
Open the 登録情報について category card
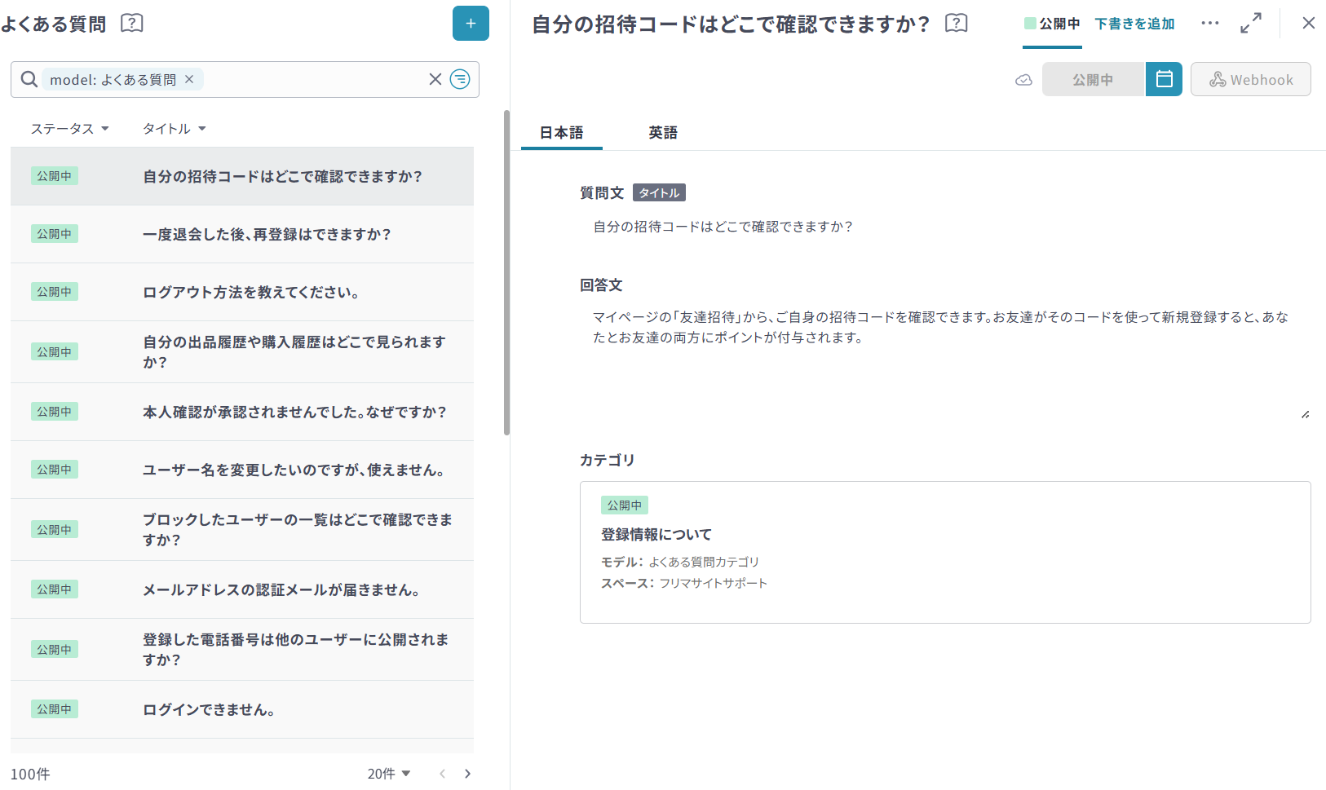click(944, 552)
